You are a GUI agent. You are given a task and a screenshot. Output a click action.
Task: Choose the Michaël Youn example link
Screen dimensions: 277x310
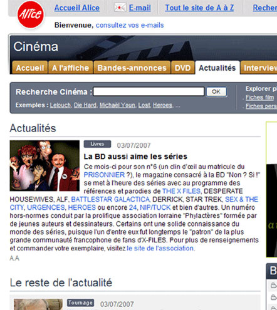[x=117, y=105]
